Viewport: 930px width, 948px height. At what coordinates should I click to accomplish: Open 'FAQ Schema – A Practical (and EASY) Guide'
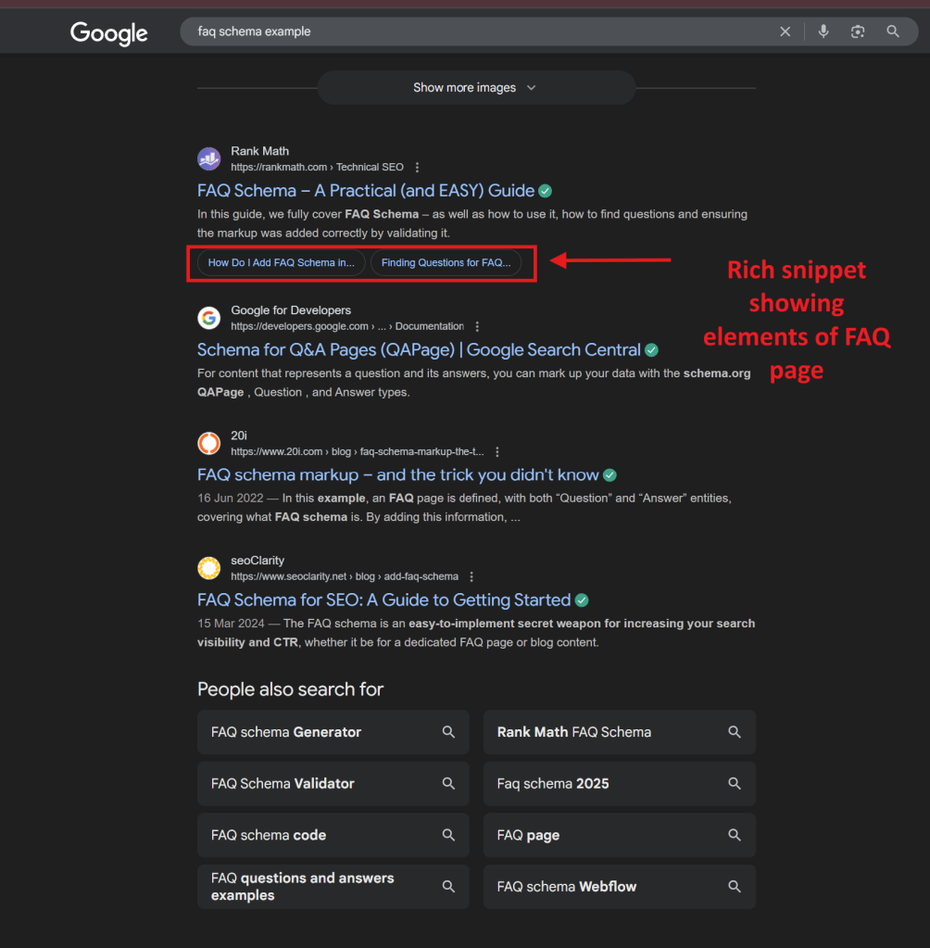pos(366,191)
